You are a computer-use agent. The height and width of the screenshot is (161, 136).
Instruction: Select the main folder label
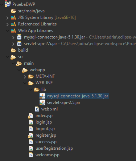click(29, 63)
